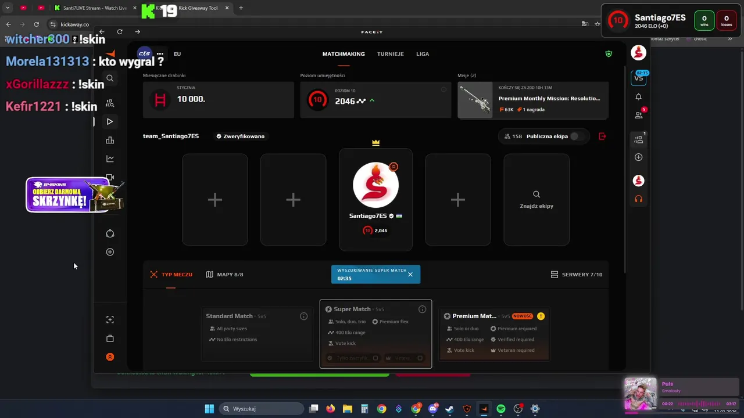Image resolution: width=744 pixels, height=418 pixels.
Task: Open Discord from the taskbar
Action: [432, 409]
